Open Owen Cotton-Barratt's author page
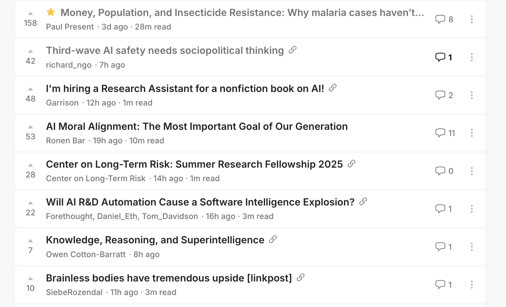The image size is (506, 307). [86, 254]
